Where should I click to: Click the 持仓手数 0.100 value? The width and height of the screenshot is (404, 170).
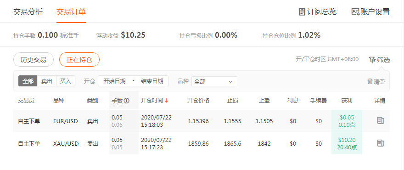[48, 35]
